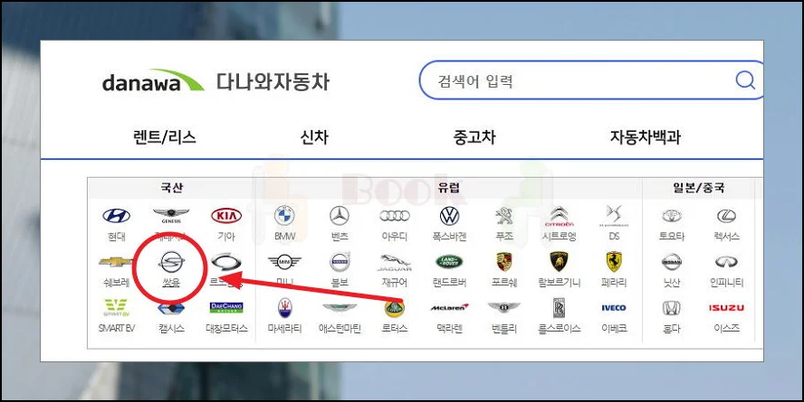Open the Infiniti logo
Screen dimensions: 804x402
point(726,262)
